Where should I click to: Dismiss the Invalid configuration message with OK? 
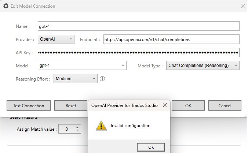151,147
